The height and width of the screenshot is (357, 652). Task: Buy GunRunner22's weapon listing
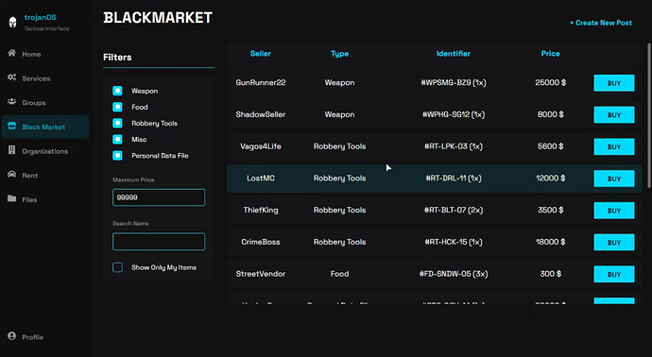tap(614, 83)
